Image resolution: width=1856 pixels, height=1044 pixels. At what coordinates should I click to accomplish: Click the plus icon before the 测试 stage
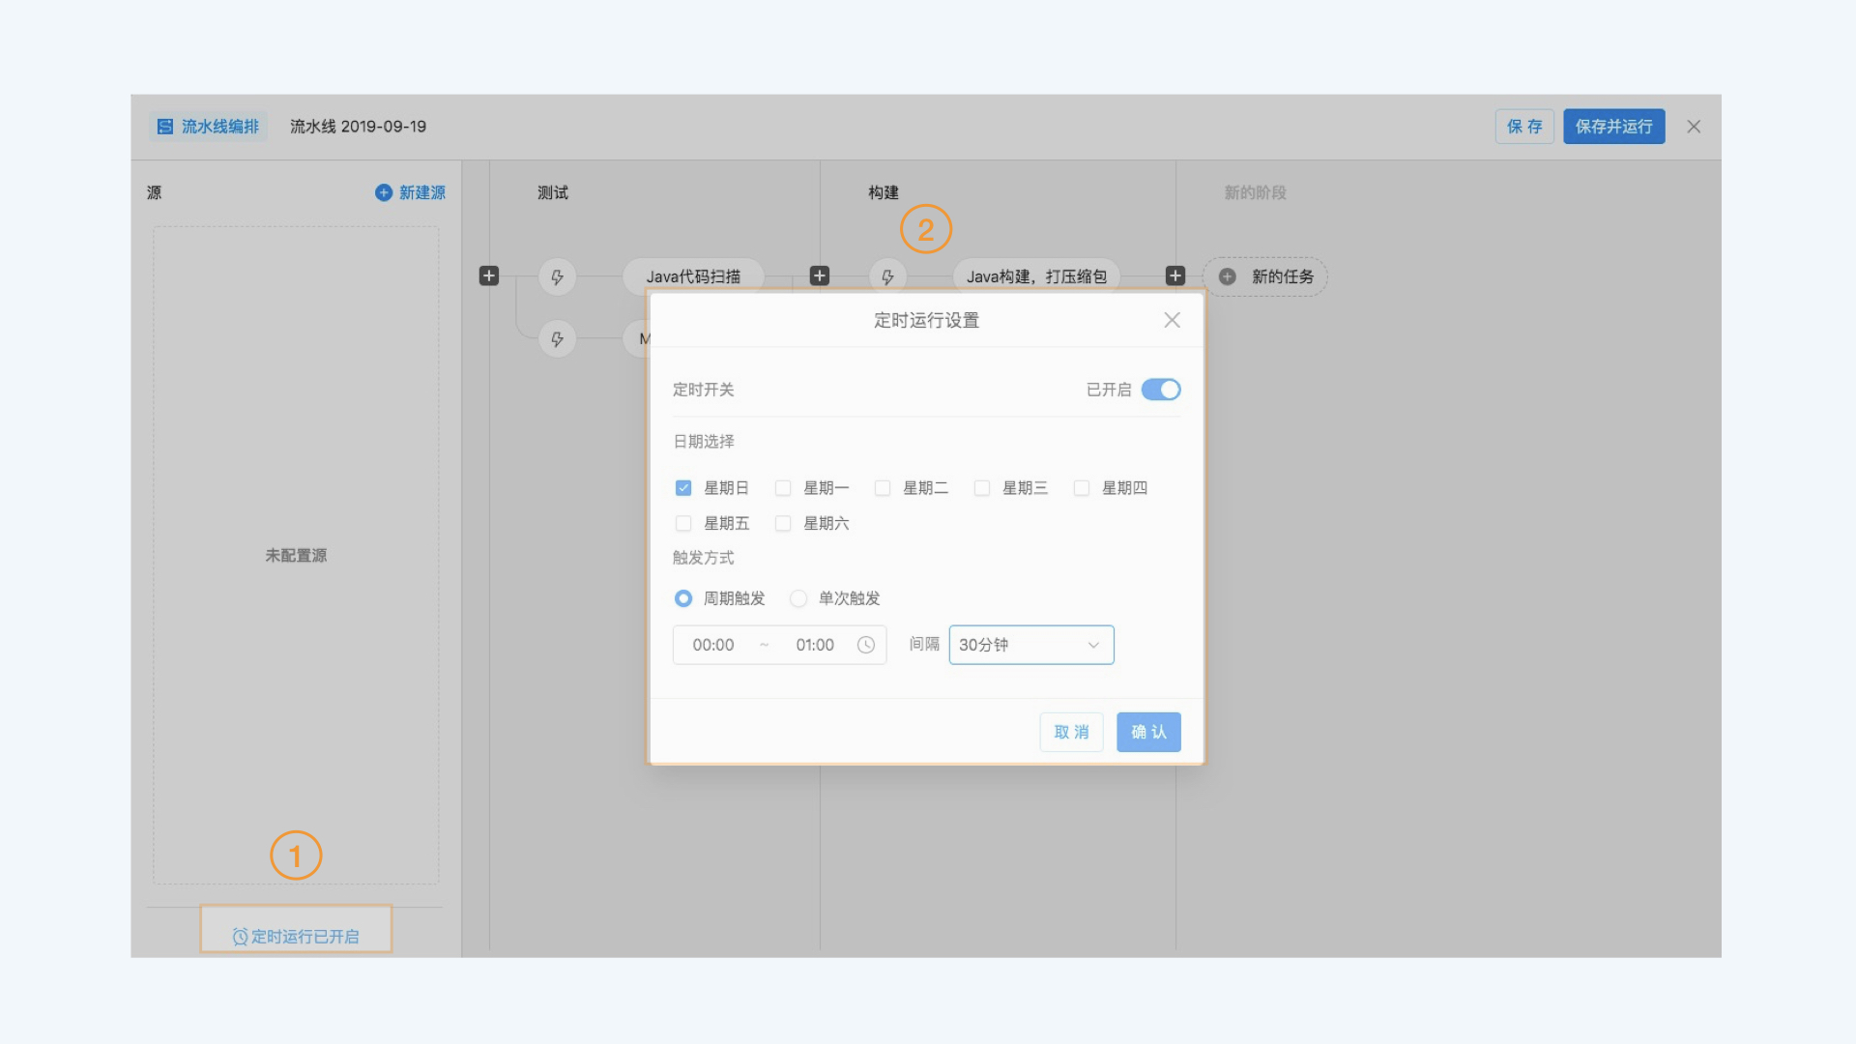pyautogui.click(x=489, y=276)
